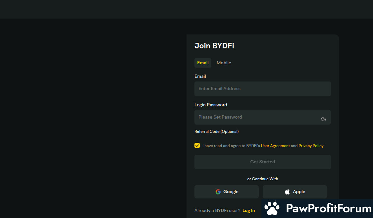This screenshot has width=373, height=218.
Task: Focus the Please Set Password field
Action: pyautogui.click(x=255, y=117)
